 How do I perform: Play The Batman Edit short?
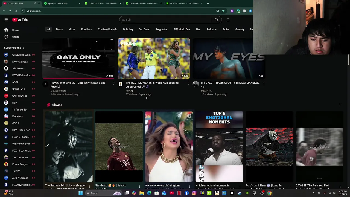tap(69, 147)
